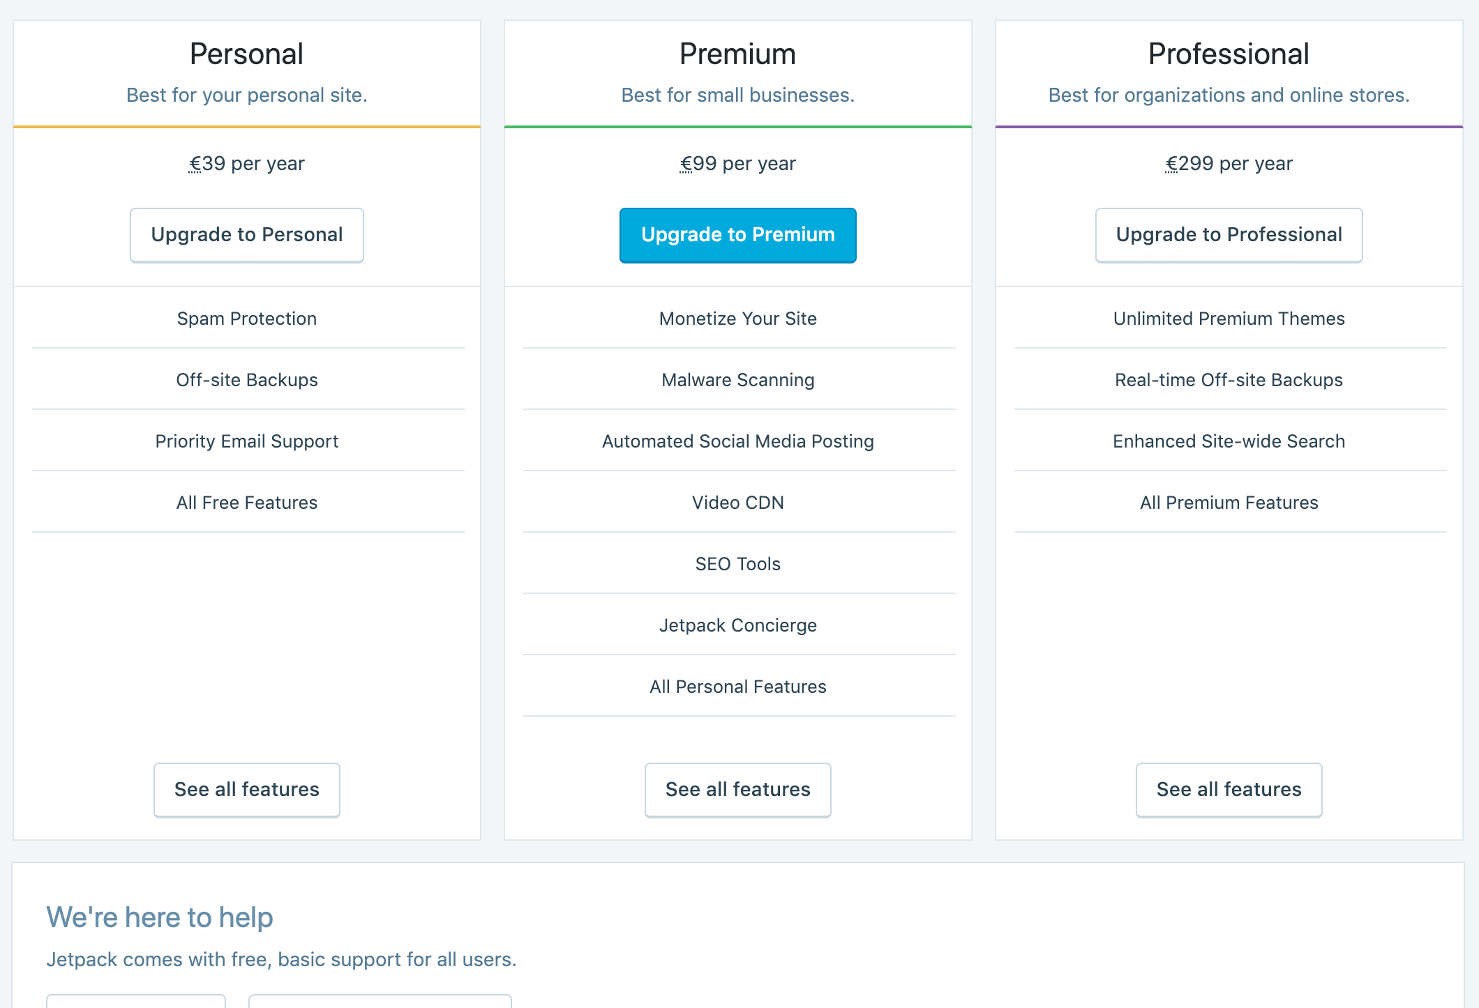Select the Spam Protection feature row
Viewport: 1479px width, 1008px height.
coord(247,319)
